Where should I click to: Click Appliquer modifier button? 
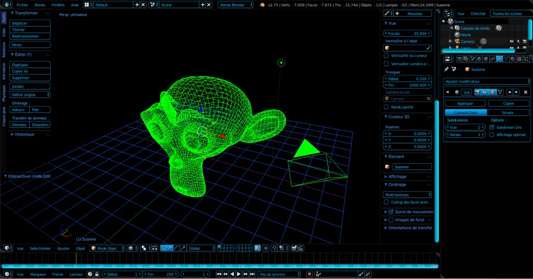[x=465, y=103]
